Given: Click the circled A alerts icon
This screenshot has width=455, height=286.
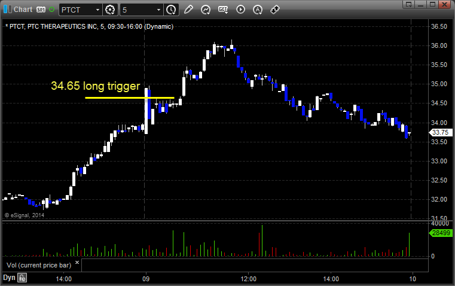Looking at the screenshot, I should pyautogui.click(x=258, y=10).
